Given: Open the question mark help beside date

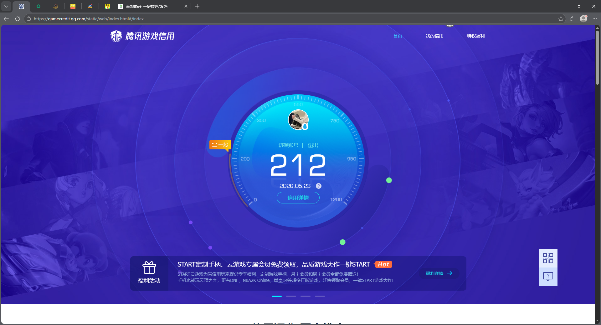Looking at the screenshot, I should pos(319,186).
